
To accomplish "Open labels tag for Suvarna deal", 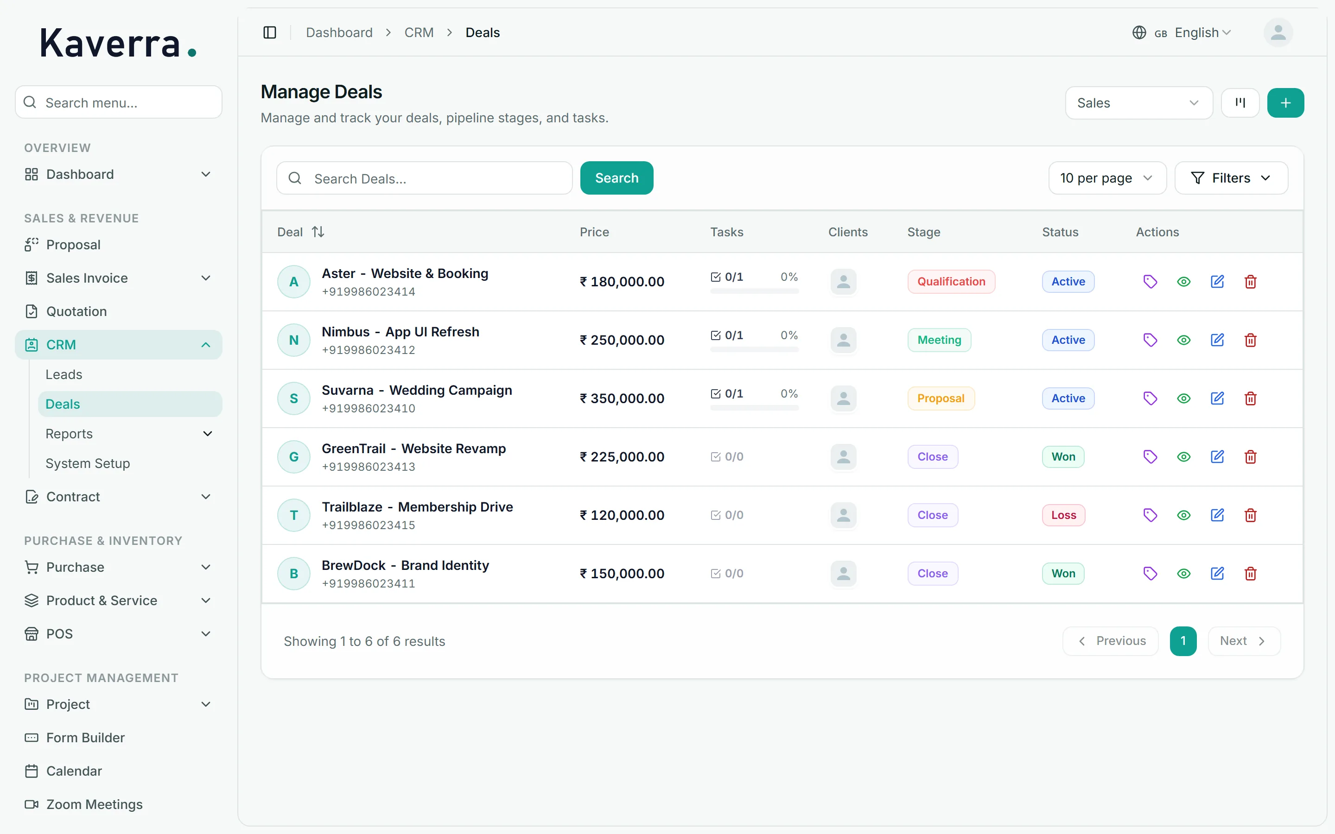I will pyautogui.click(x=1150, y=398).
